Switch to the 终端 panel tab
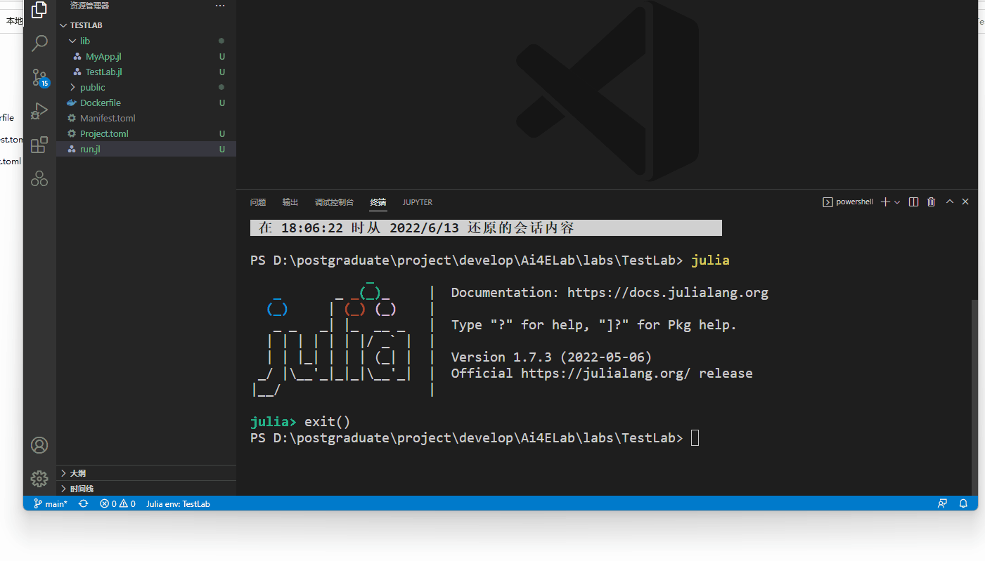This screenshot has height=561, width=985. coord(378,202)
